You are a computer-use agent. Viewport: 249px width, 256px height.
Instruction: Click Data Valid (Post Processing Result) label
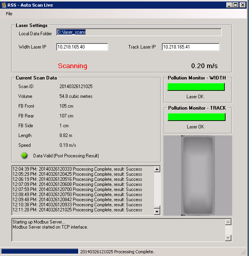[66, 156]
